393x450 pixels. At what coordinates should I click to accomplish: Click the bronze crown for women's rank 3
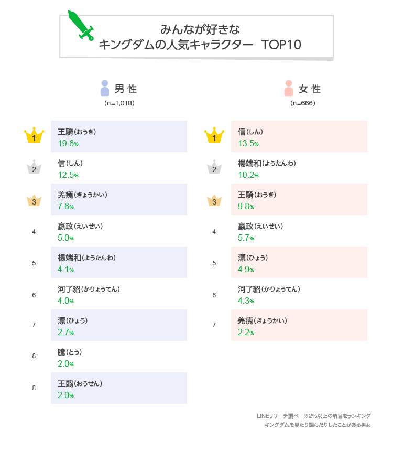[x=214, y=200]
